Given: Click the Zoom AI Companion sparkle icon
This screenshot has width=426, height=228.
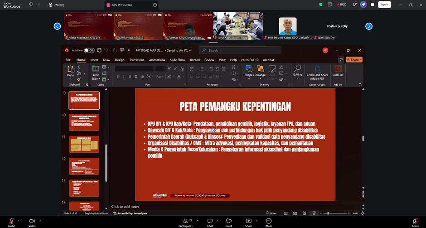Looking at the screenshot, I should tap(363, 5).
